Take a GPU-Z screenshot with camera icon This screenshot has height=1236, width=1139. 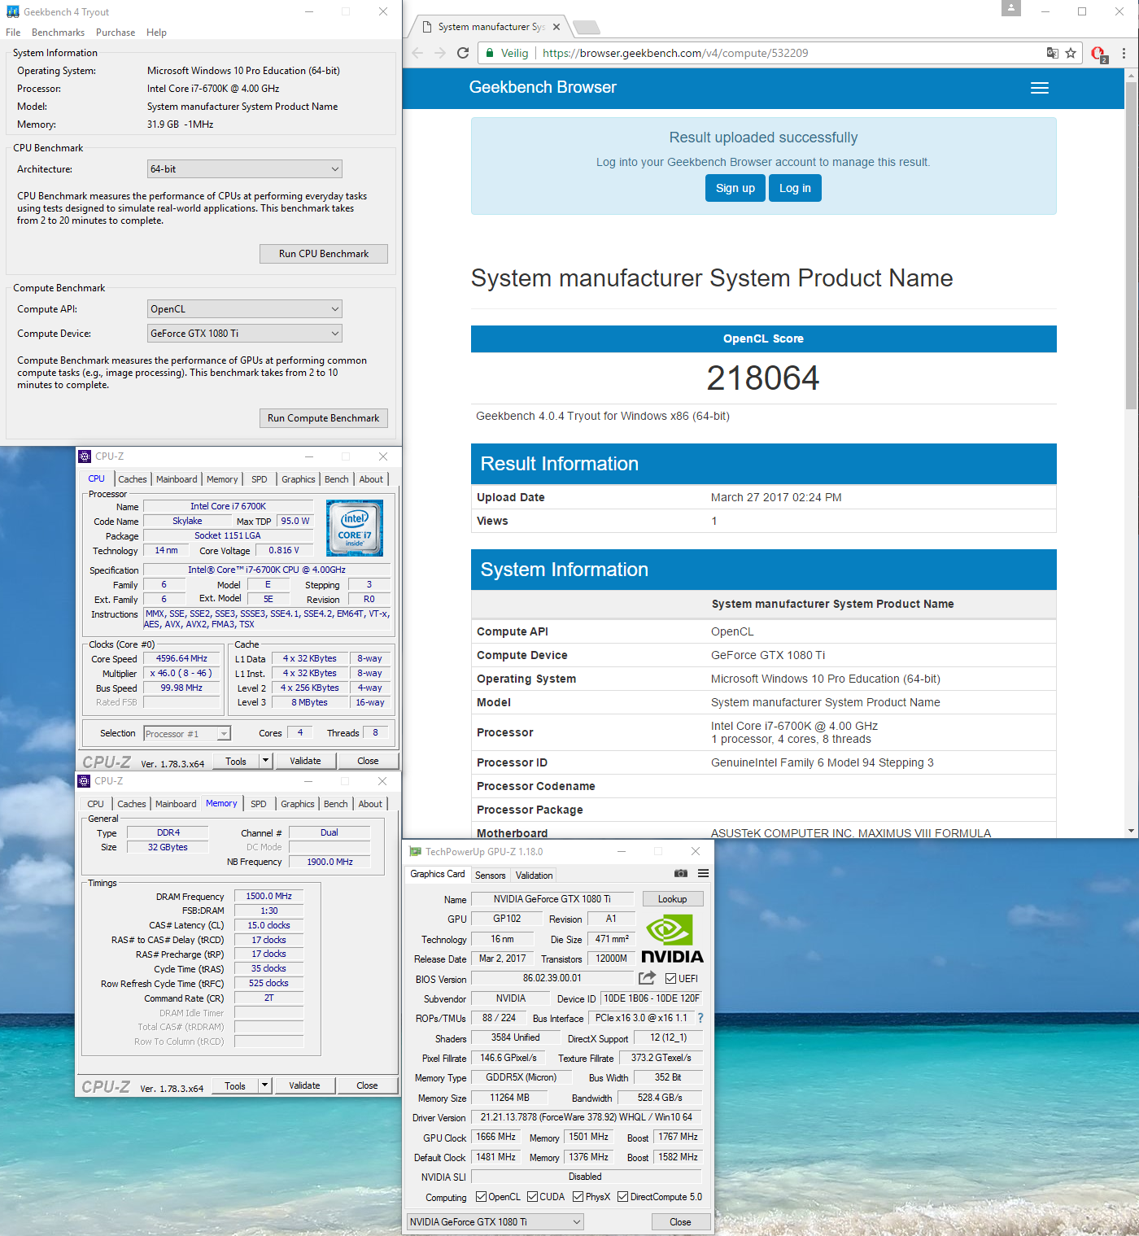tap(681, 873)
